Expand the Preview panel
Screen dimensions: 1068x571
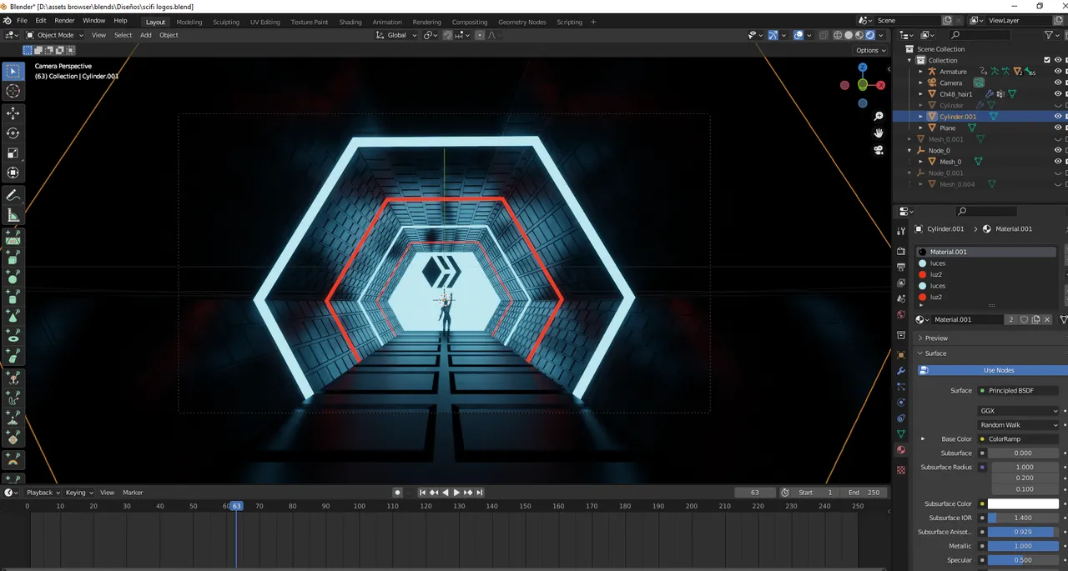[x=936, y=338]
